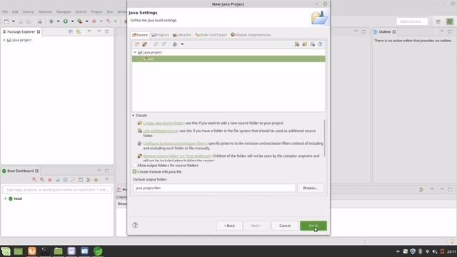Click the screenshot camera icon in taskbar
The width and height of the screenshot is (457, 257).
(x=84, y=251)
